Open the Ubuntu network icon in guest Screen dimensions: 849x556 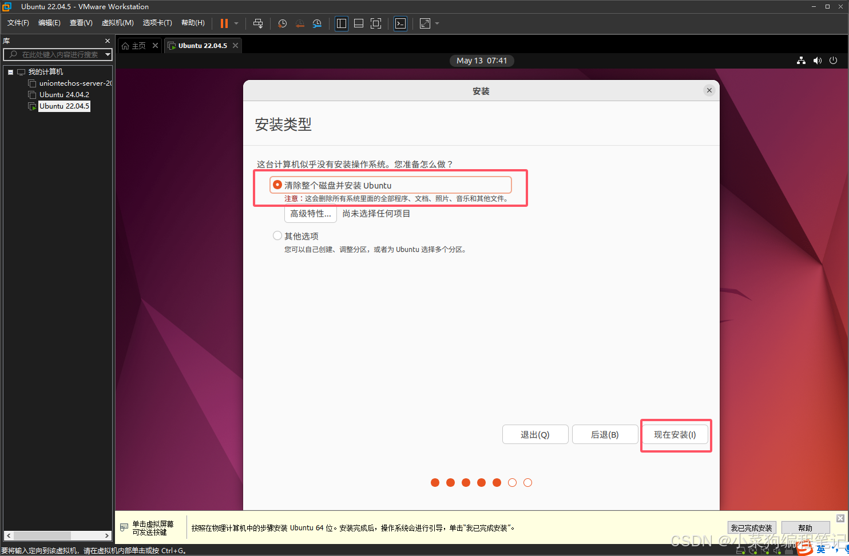point(800,61)
